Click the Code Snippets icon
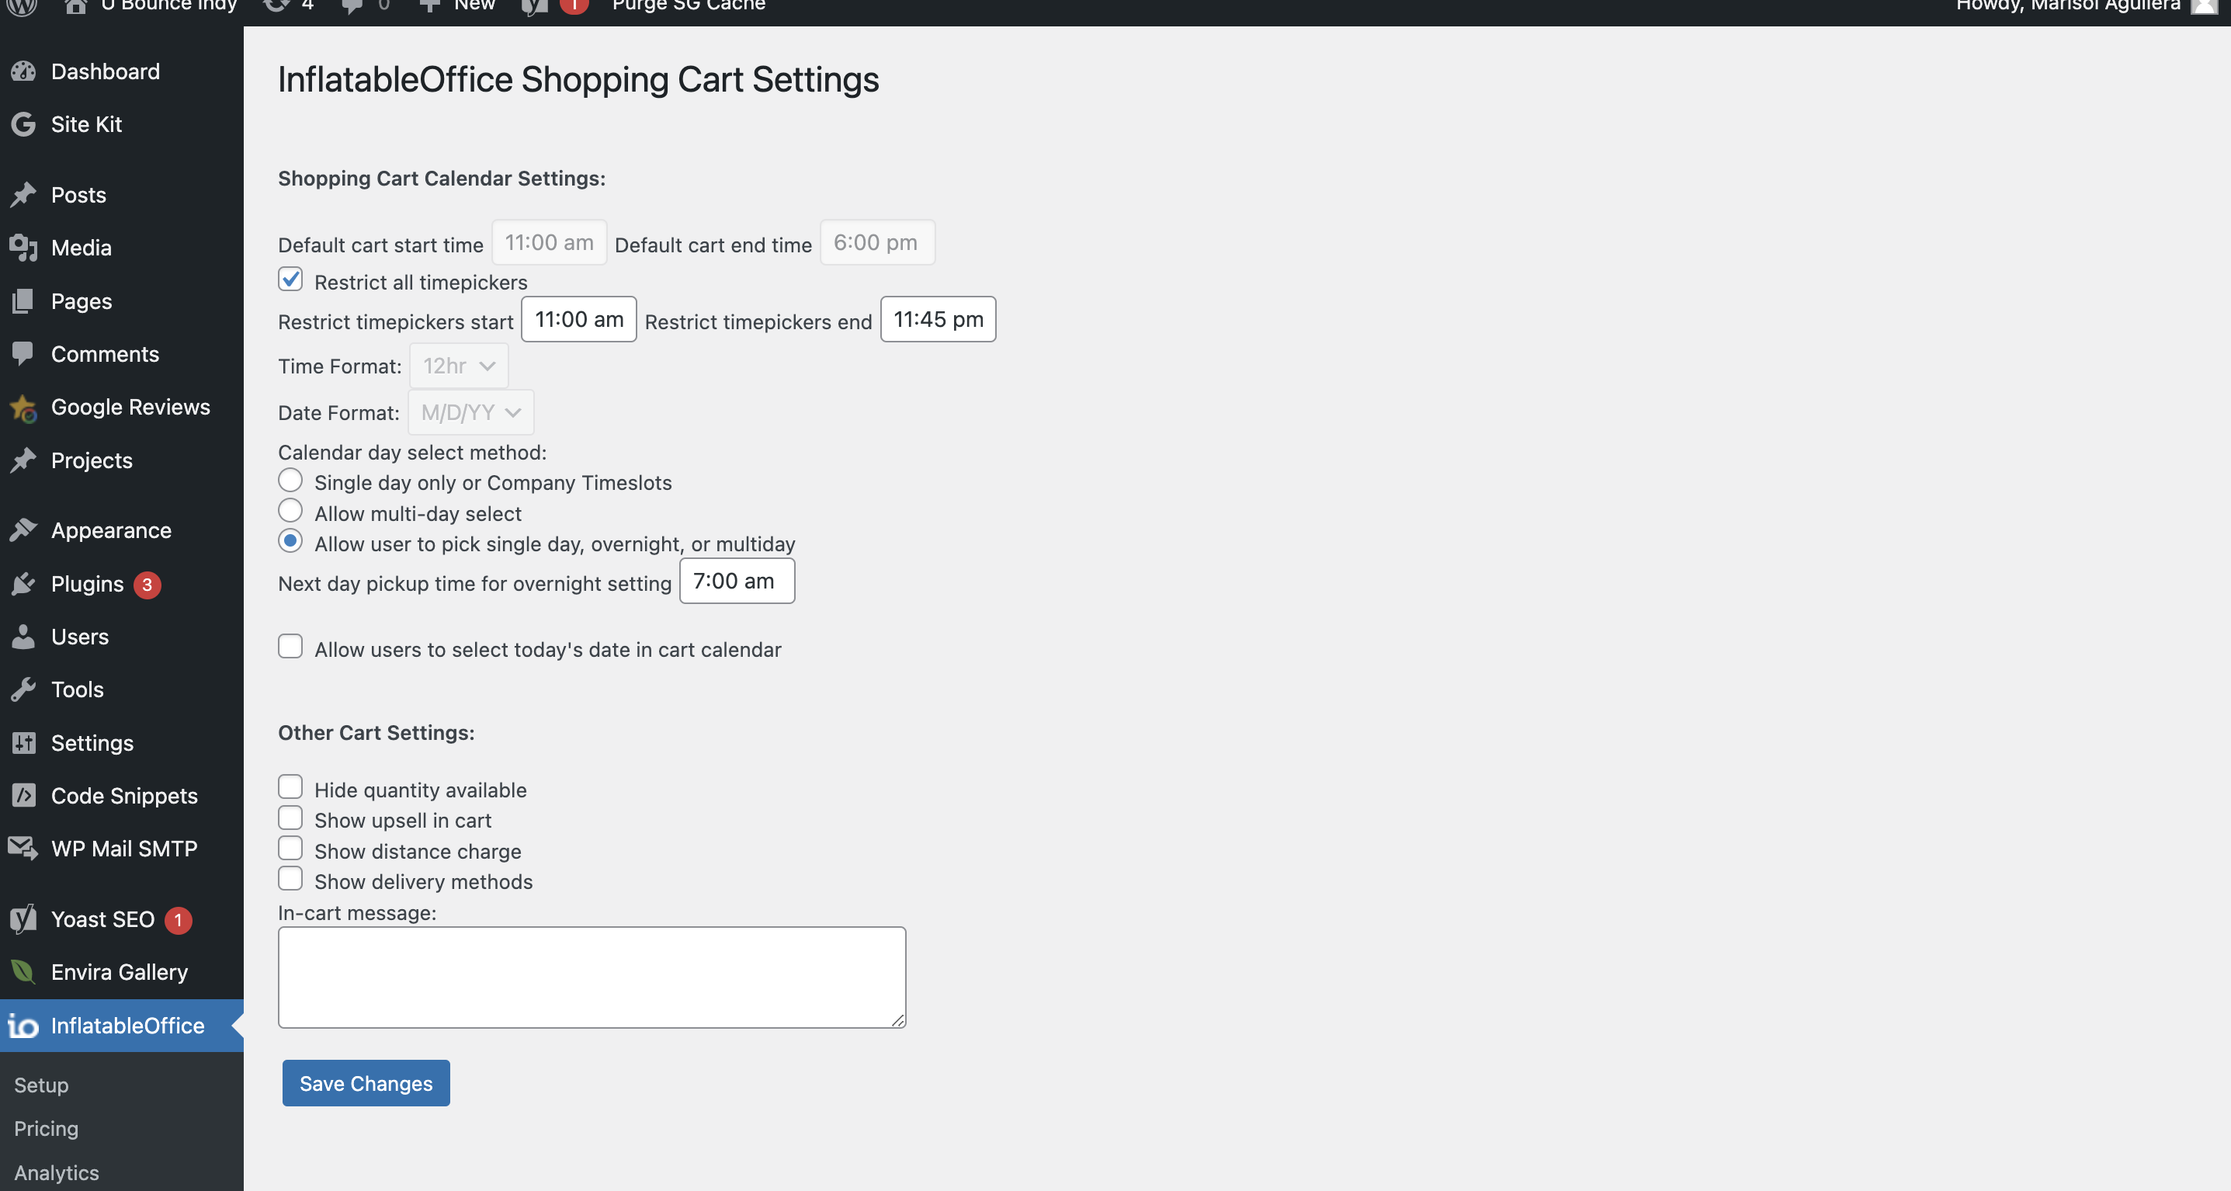Screen dimensions: 2231x1191 click(23, 795)
